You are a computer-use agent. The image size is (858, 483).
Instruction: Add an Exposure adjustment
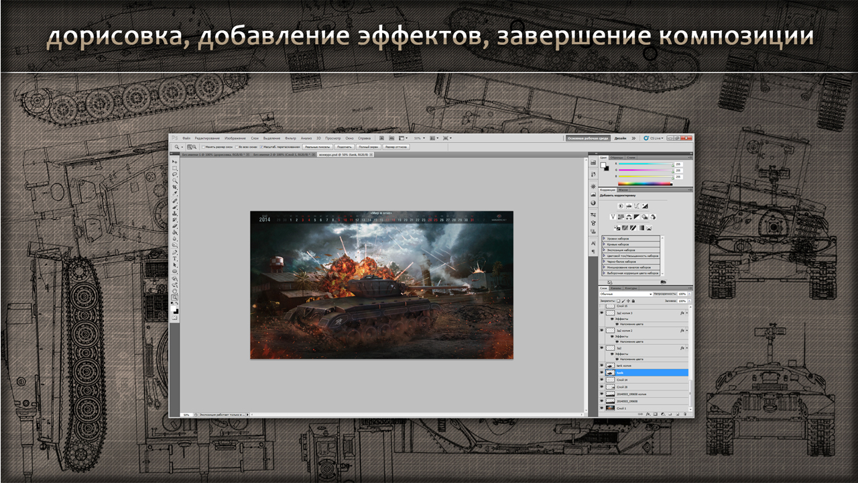645,206
